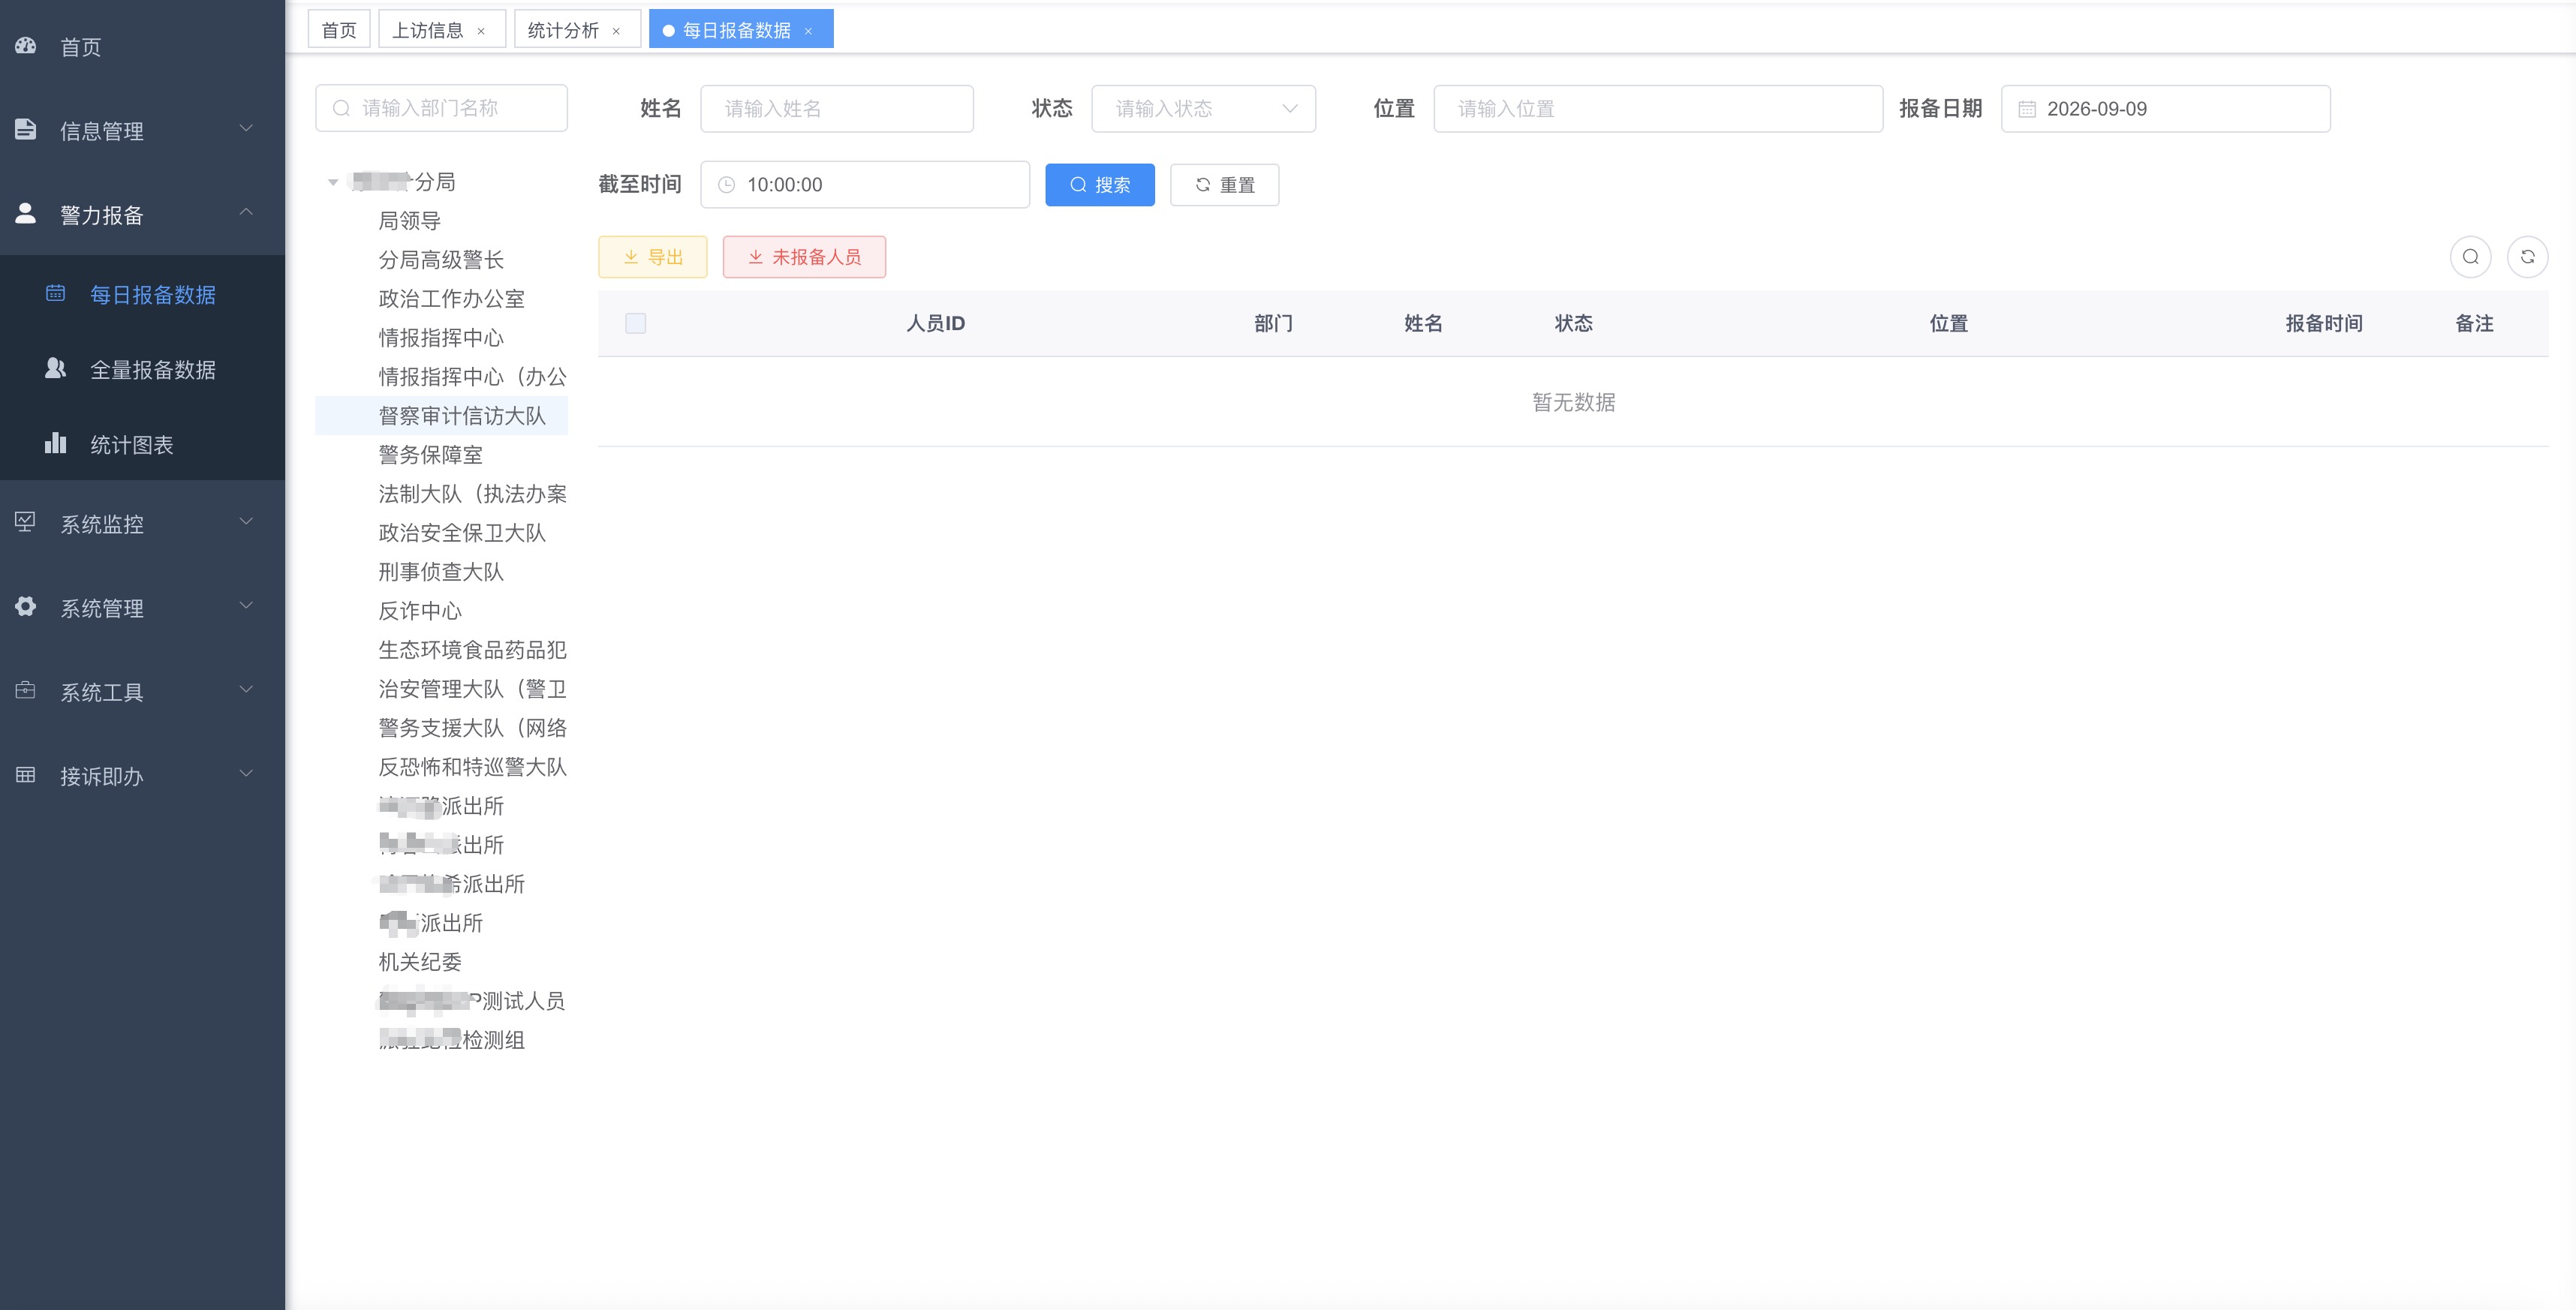The width and height of the screenshot is (2576, 1310).
Task: Open the 状态 dropdown
Action: pos(1203,109)
